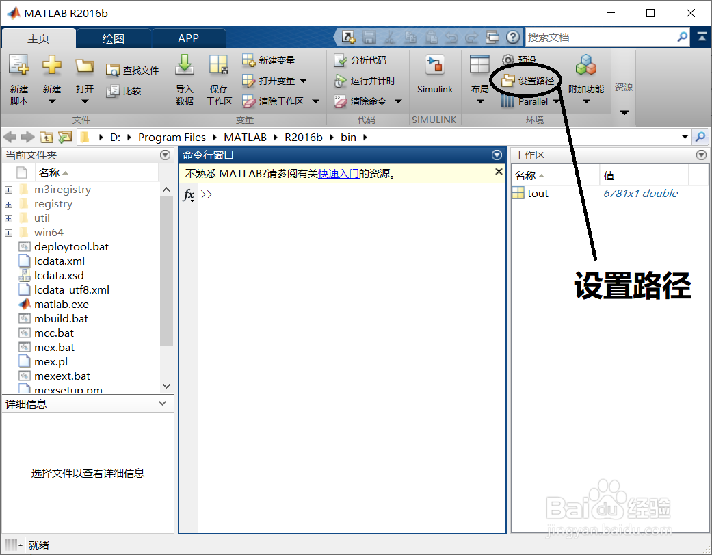This screenshot has height=555, width=712.
Task: Click down arrow of file list scrollbar
Action: 166,386
